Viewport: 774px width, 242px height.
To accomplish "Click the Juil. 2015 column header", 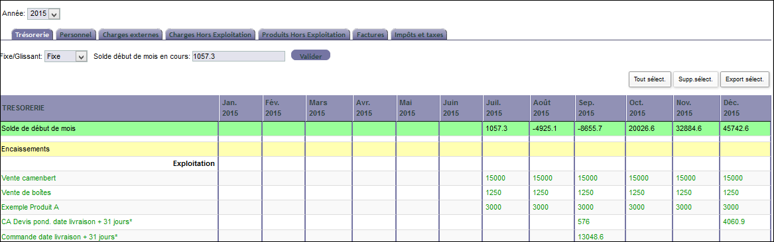I will [506, 108].
